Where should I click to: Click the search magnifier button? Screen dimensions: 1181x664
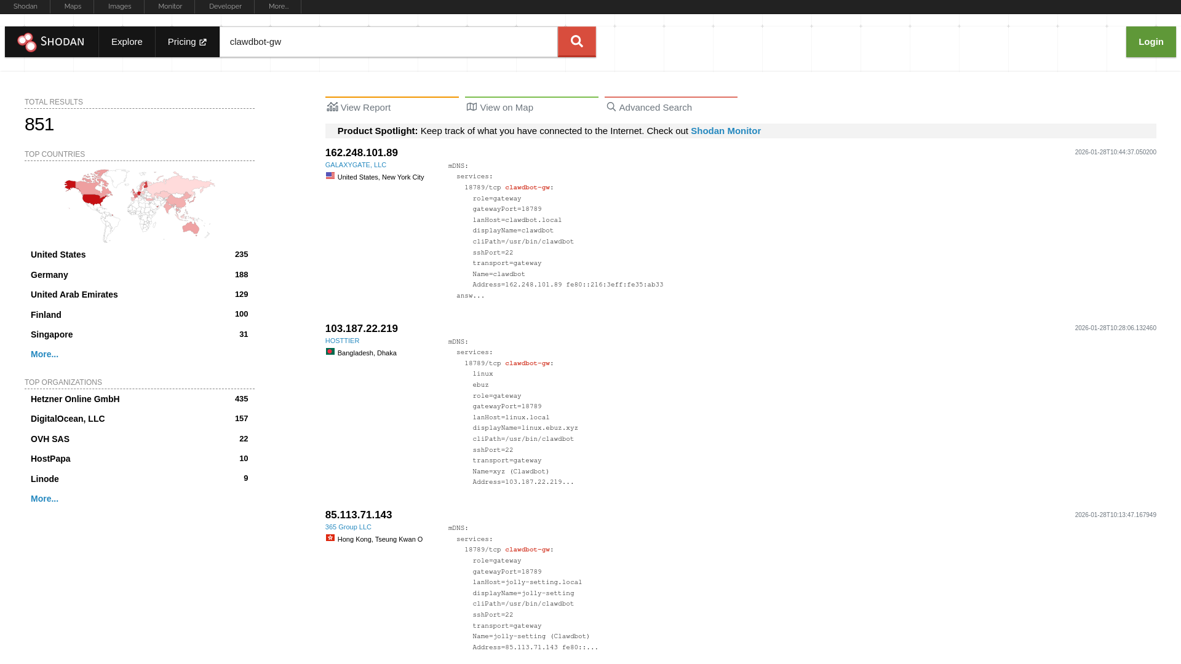point(576,41)
